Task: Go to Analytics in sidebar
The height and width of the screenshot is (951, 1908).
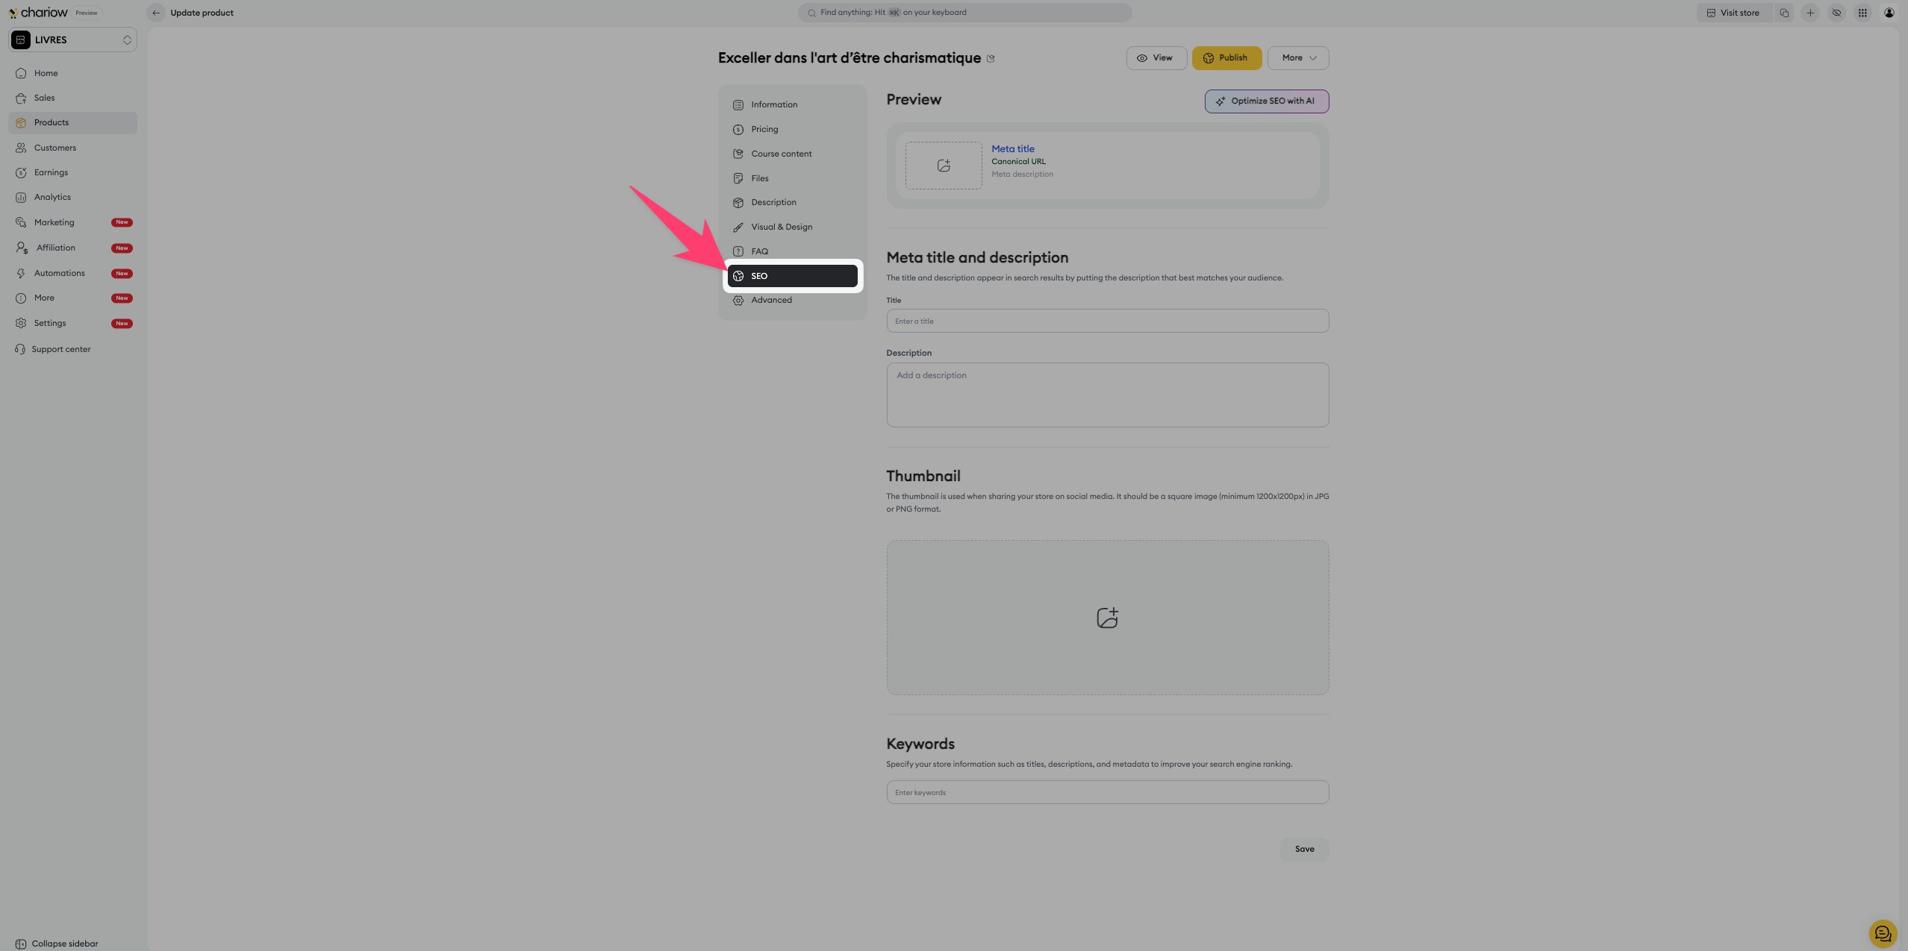Action: pyautogui.click(x=52, y=197)
